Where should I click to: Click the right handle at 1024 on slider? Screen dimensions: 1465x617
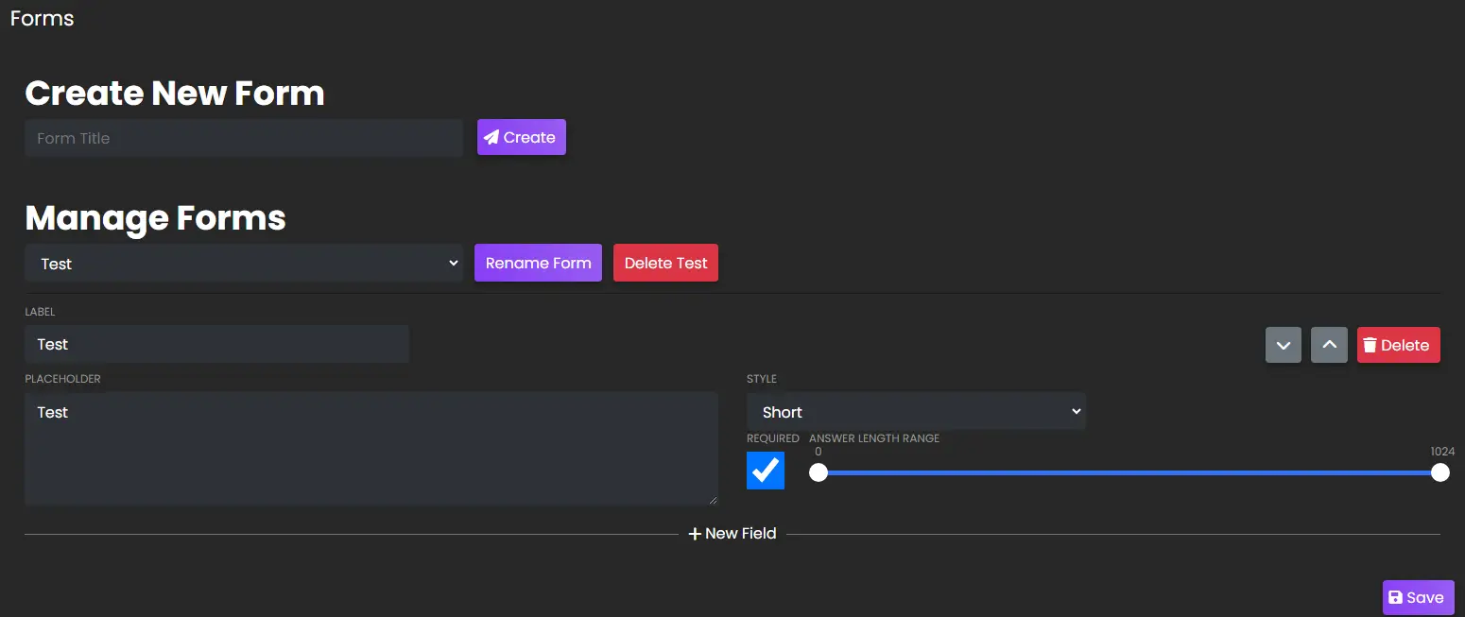point(1440,471)
